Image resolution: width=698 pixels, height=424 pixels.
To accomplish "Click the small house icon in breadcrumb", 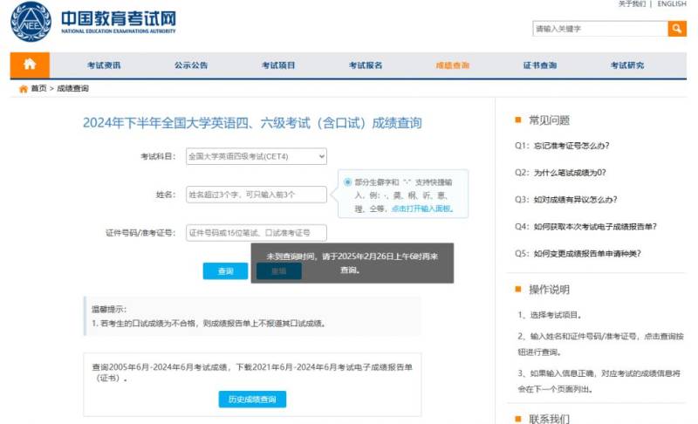I will click(24, 89).
